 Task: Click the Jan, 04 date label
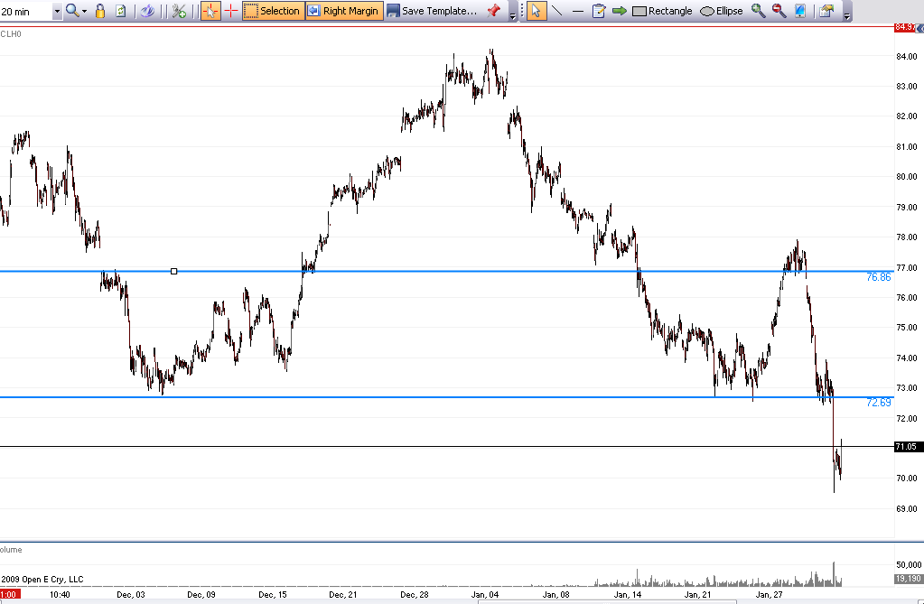485,595
